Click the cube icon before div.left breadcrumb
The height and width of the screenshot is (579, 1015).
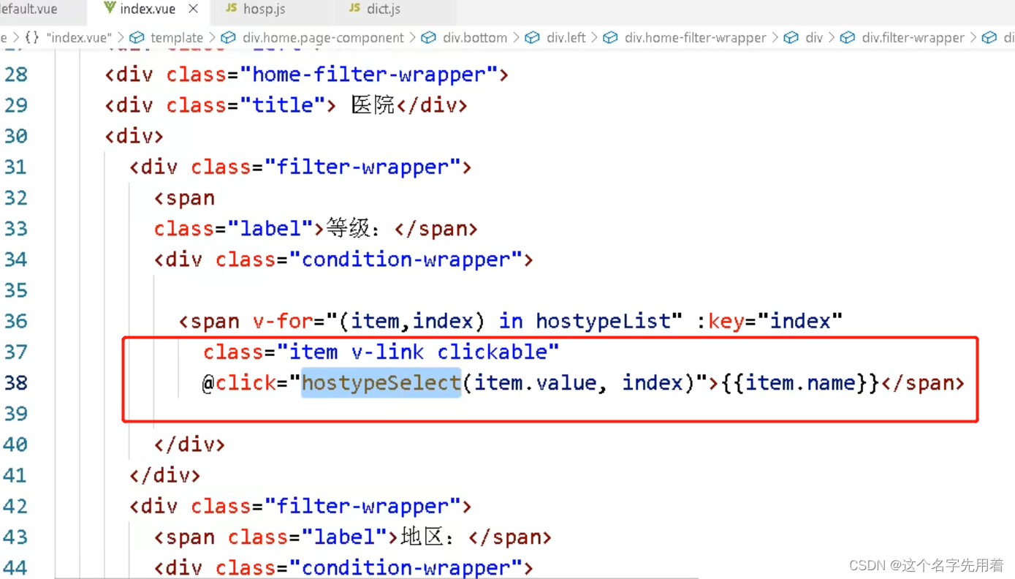(x=533, y=37)
